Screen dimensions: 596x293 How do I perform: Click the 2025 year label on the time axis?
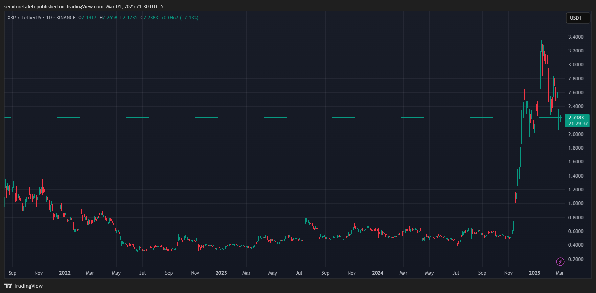(x=535, y=273)
